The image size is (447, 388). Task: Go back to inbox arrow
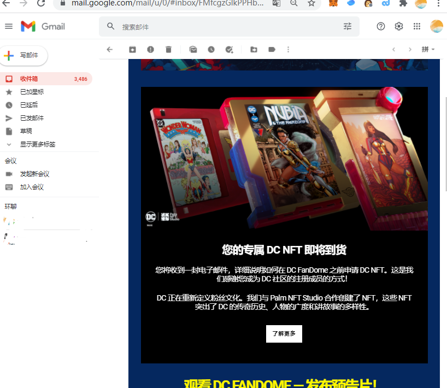[x=110, y=50]
